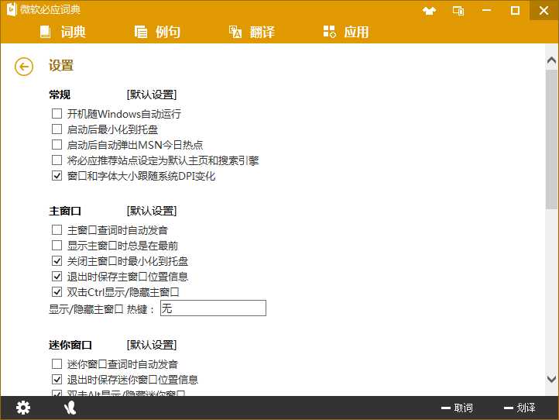Uncheck 双击Ctrl显示/隐藏主窗口

[x=57, y=292]
